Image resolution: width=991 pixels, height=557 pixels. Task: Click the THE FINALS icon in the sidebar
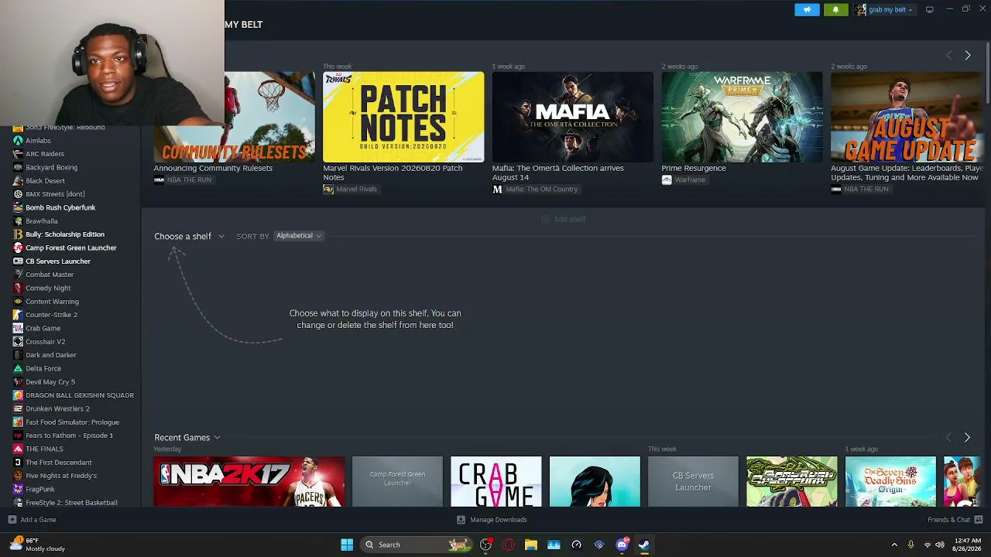[x=18, y=449]
